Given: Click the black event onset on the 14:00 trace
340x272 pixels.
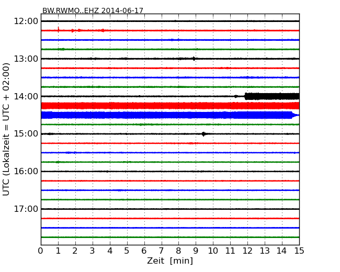Looking at the screenshot, I should 246,96.
